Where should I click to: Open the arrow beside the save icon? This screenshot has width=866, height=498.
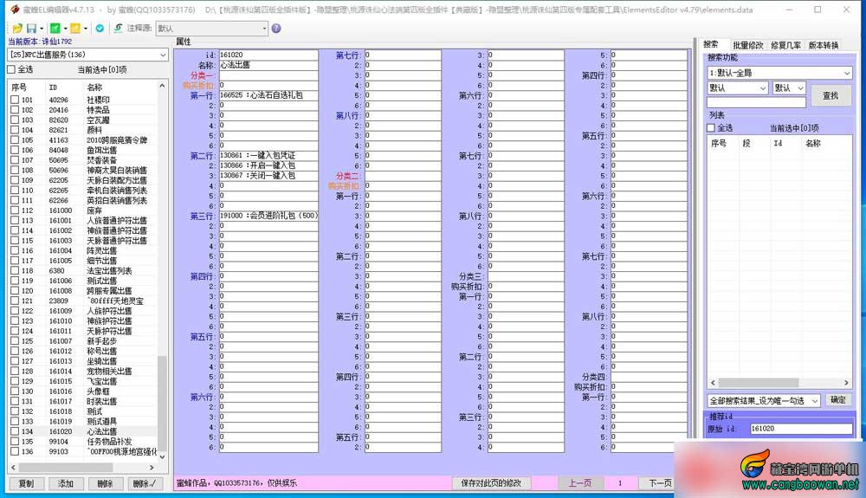point(42,29)
